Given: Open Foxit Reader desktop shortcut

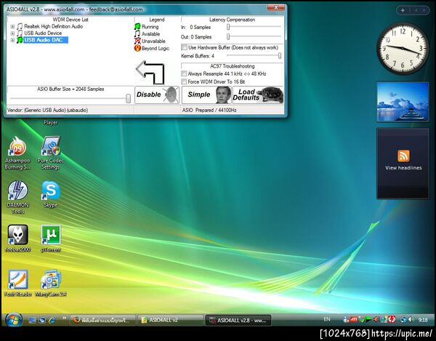Looking at the screenshot, I should [x=17, y=283].
